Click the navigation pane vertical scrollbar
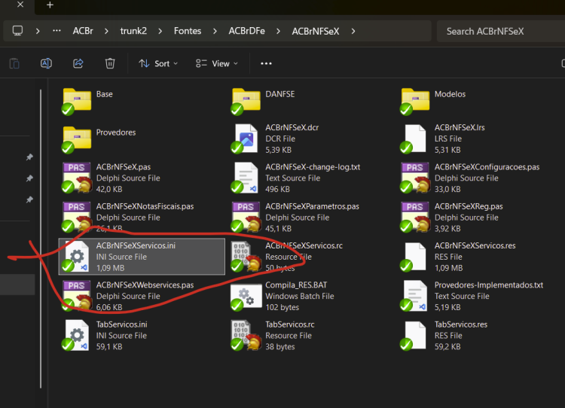 [x=41, y=239]
